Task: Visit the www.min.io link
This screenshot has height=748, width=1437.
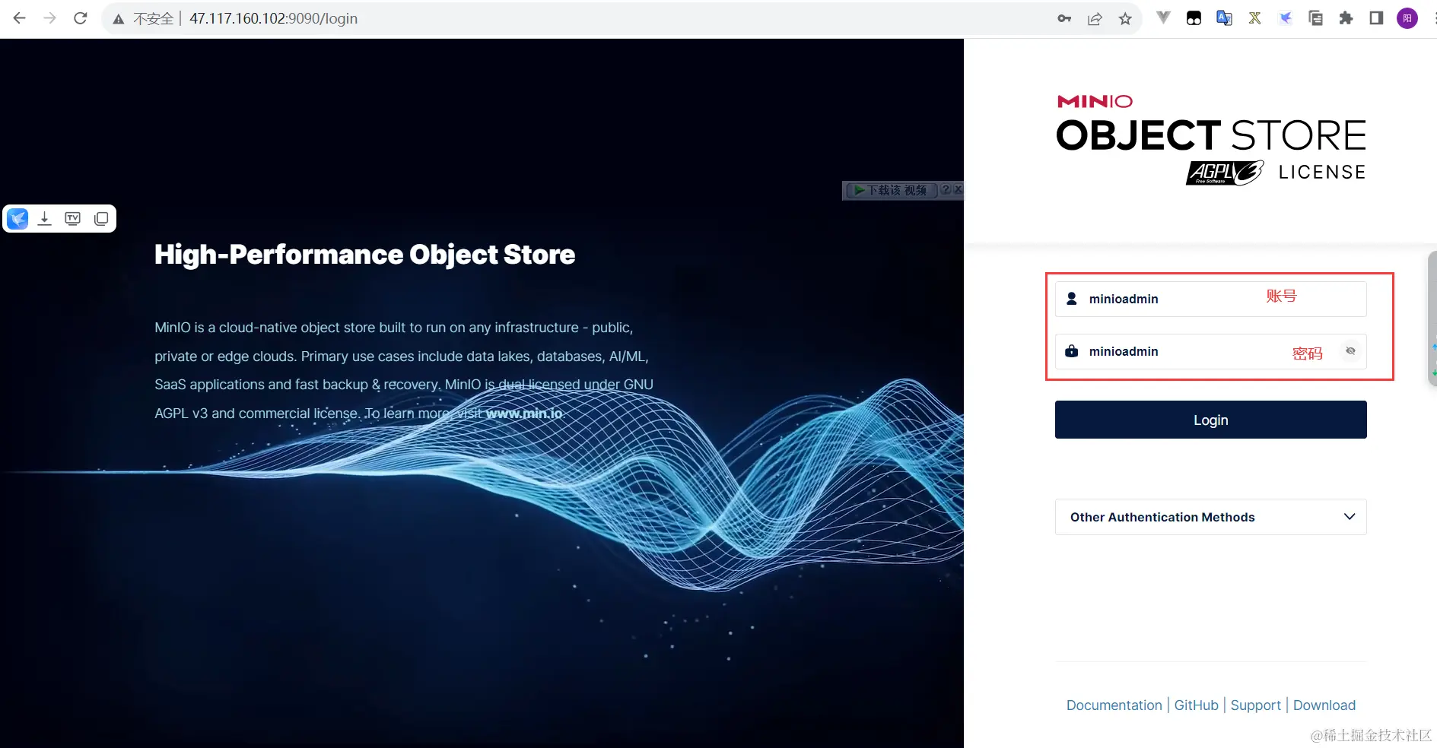Action: coord(524,414)
